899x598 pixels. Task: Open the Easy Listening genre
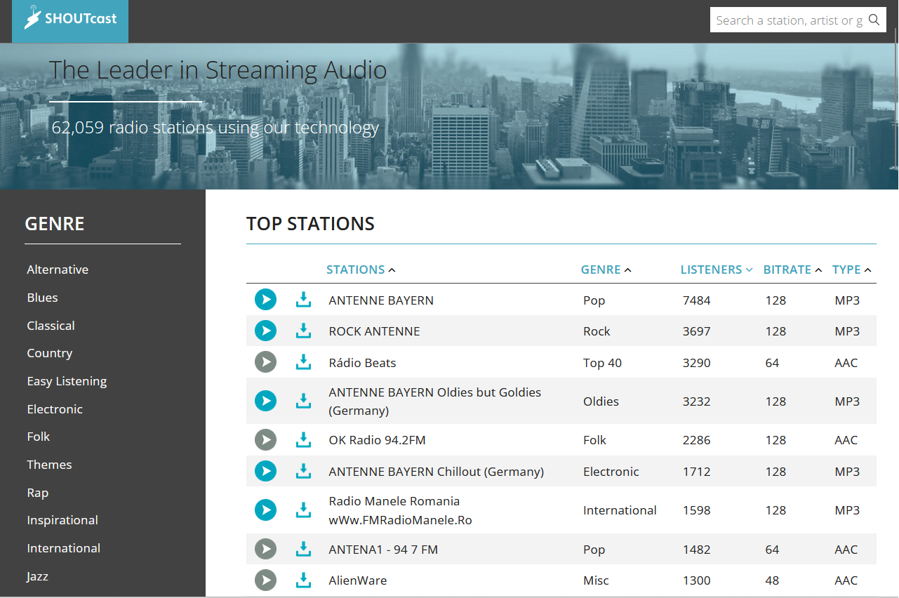pyautogui.click(x=67, y=381)
